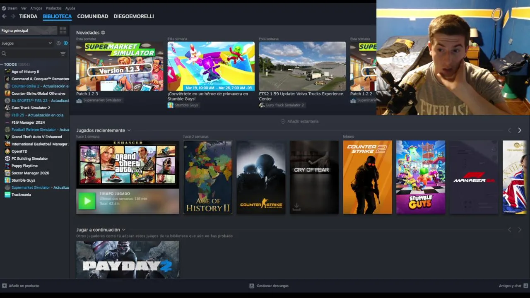Open advanced filter options icon
530x298 pixels.
63,53
